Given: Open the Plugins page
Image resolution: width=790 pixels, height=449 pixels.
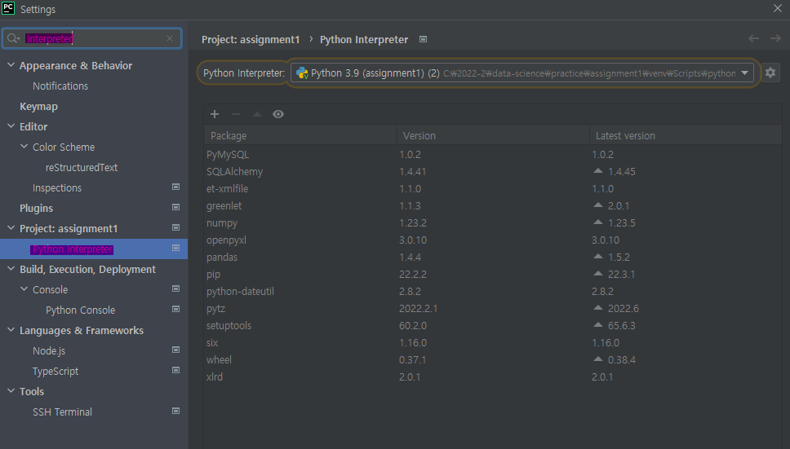Looking at the screenshot, I should [36, 208].
